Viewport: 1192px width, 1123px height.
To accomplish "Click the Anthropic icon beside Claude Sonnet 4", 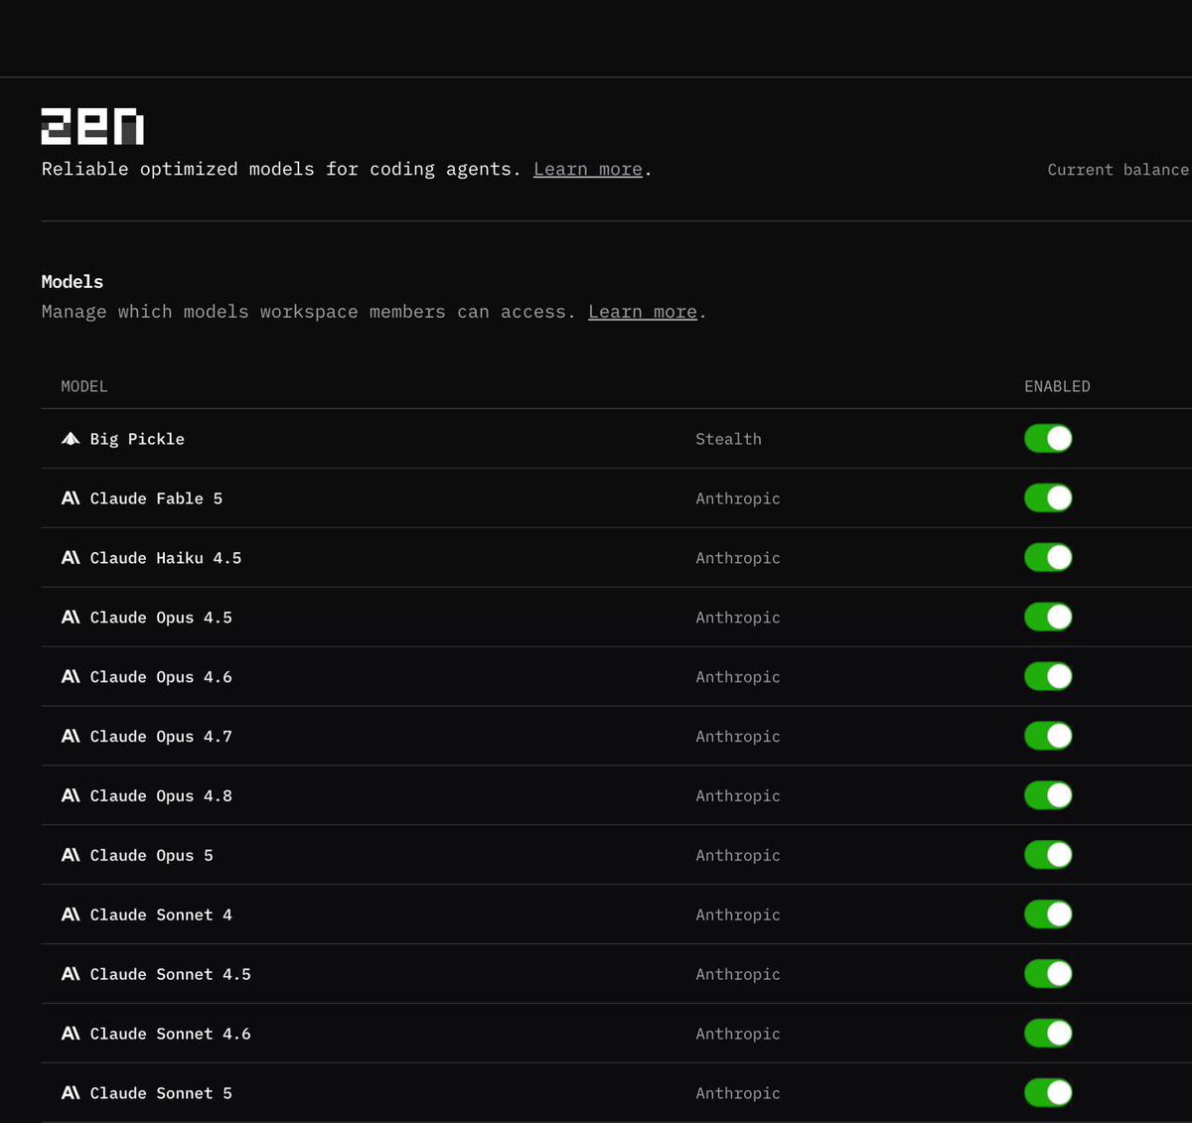I will 71,914.
